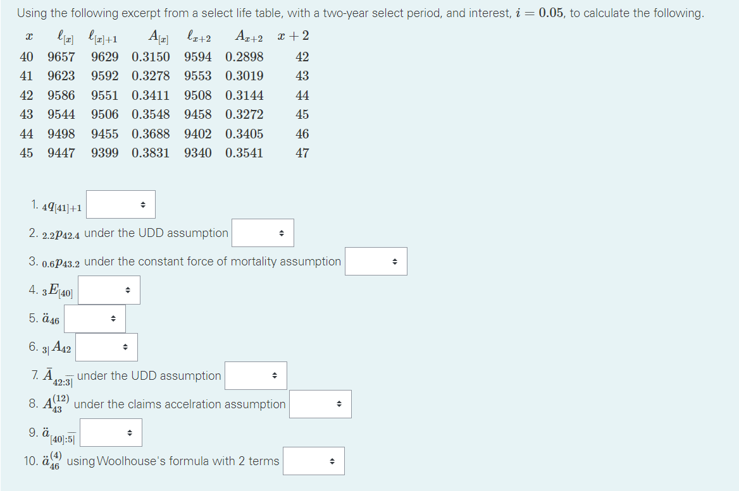Open the answer dropdown for question 1
Image resolution: width=739 pixels, height=491 pixels.
click(x=120, y=203)
